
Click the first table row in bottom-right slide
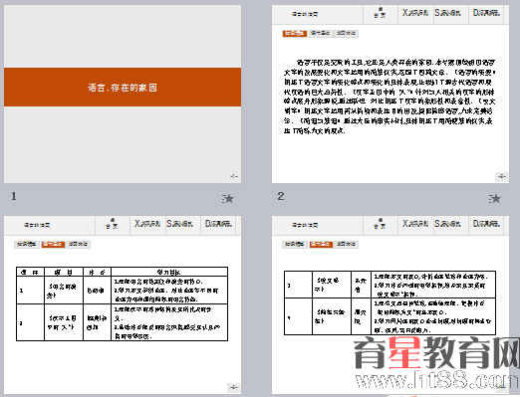pyautogui.click(x=390, y=285)
